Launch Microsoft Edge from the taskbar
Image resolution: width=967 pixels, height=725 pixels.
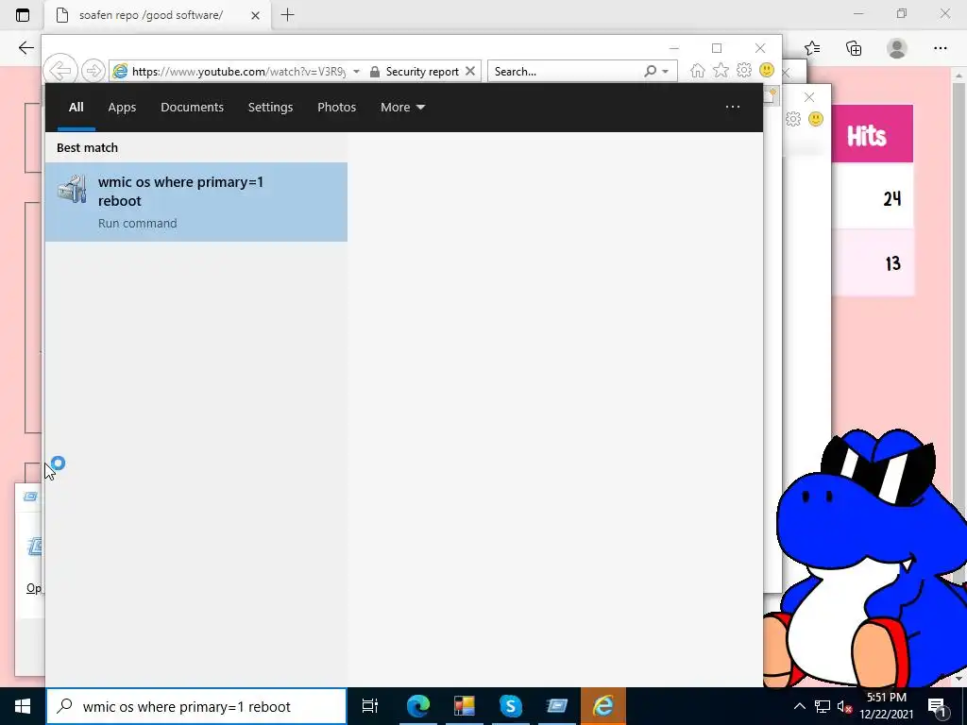pos(417,706)
